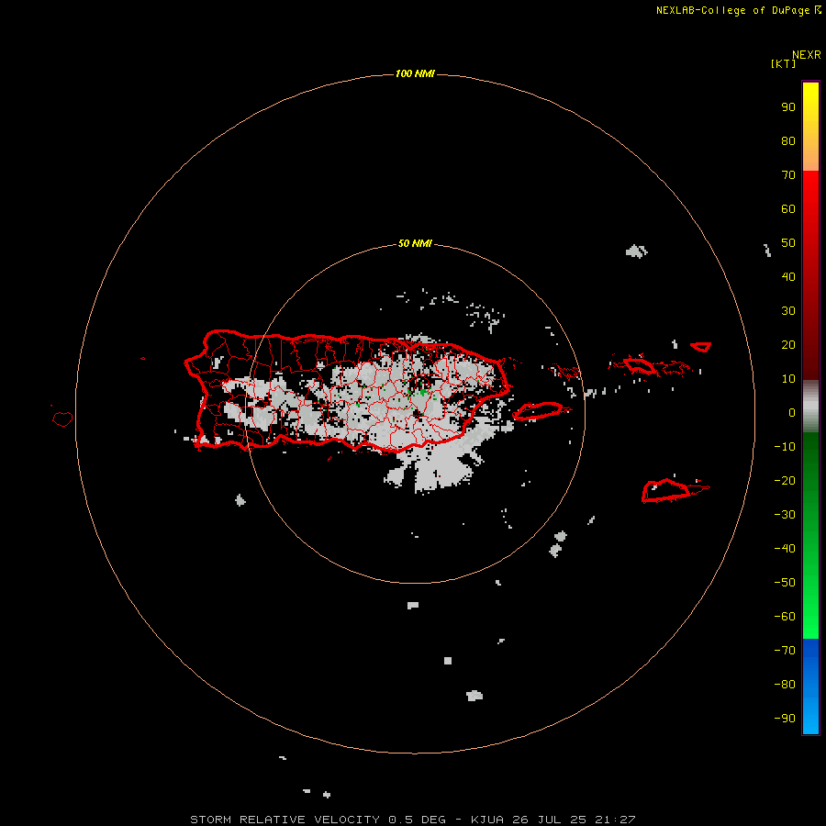The width and height of the screenshot is (826, 826).
Task: Click the 50 value on the velocity scale
Action: point(788,243)
